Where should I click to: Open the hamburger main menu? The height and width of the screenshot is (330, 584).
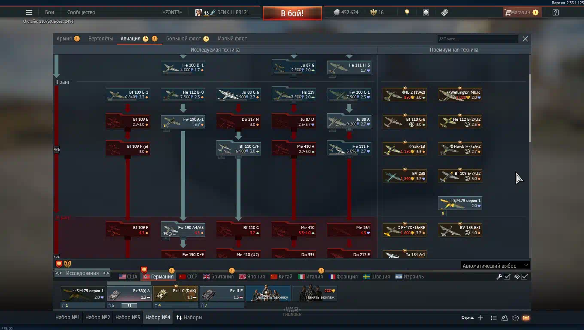(x=29, y=12)
